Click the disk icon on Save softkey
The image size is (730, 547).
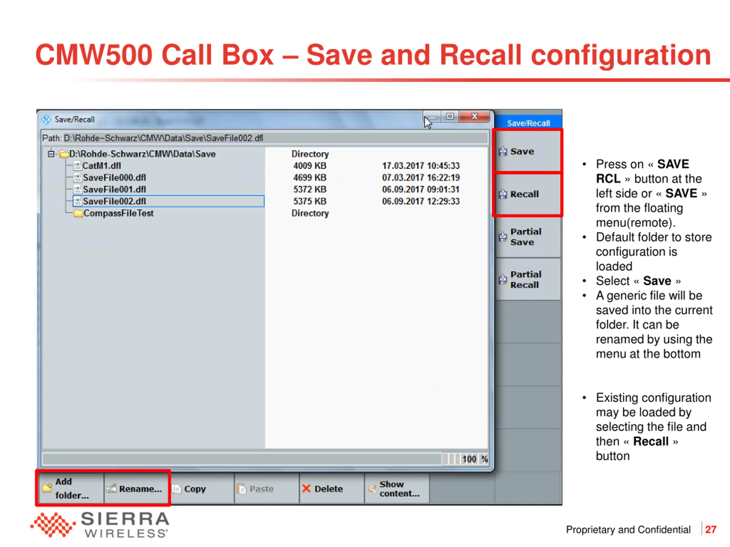coord(503,151)
